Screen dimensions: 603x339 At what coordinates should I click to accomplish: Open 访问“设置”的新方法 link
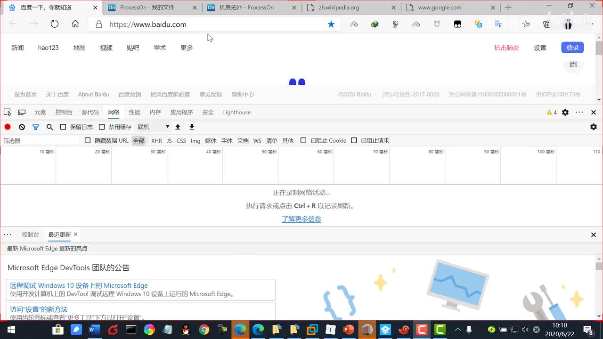39,309
